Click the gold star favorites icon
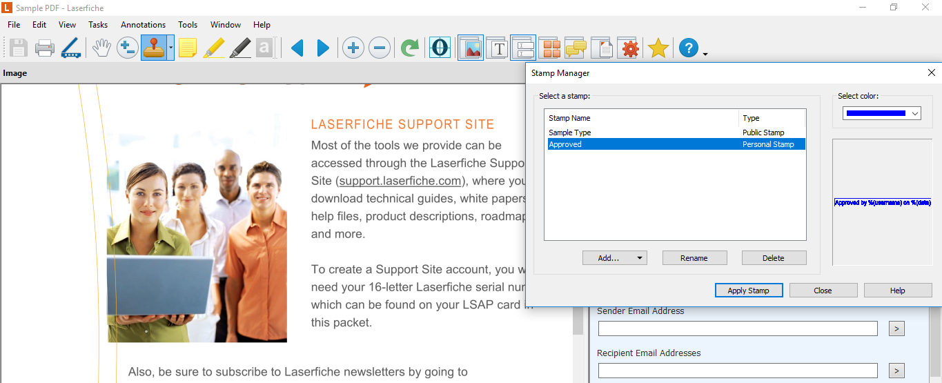 [658, 48]
